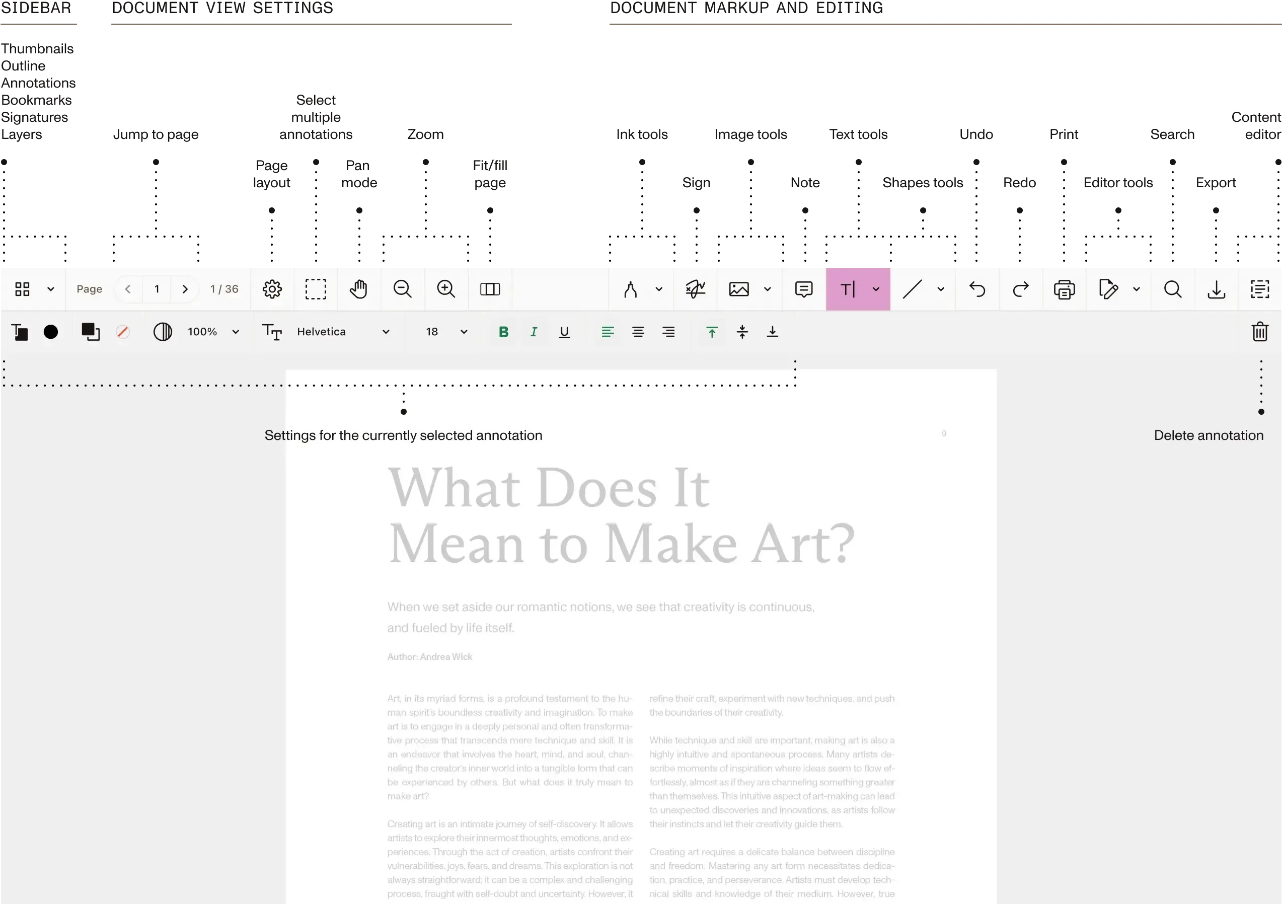This screenshot has height=904, width=1282.
Task: Open the signature tool
Action: 695,289
